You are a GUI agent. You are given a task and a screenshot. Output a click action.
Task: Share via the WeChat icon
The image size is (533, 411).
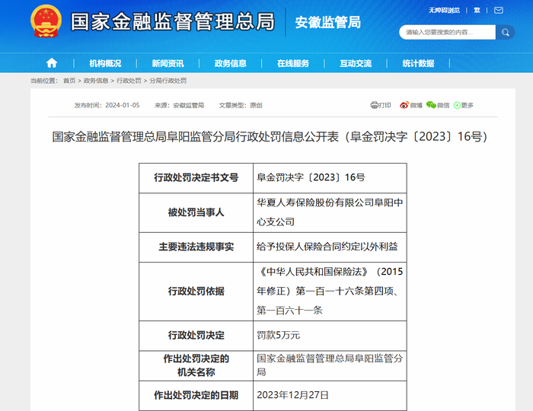[431, 105]
